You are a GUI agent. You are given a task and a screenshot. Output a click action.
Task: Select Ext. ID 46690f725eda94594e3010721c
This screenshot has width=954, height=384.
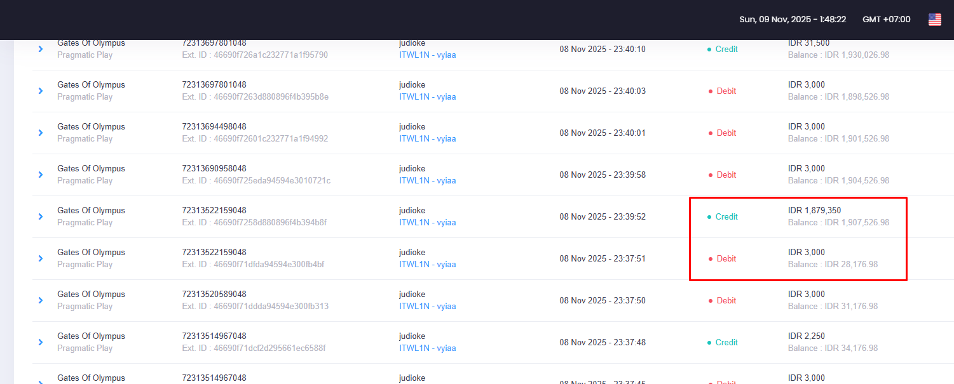[x=256, y=181]
